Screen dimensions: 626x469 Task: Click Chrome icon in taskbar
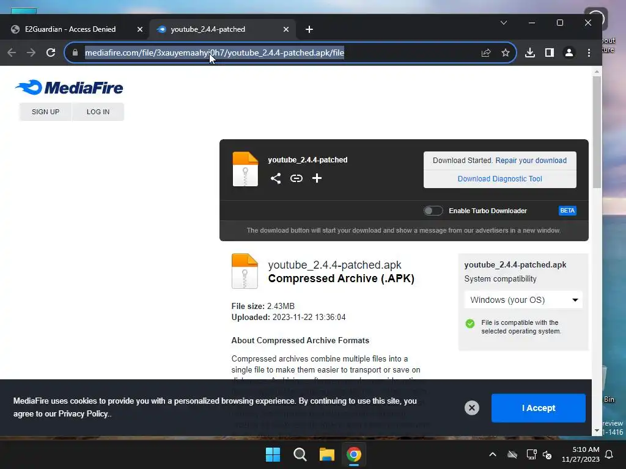click(x=354, y=454)
